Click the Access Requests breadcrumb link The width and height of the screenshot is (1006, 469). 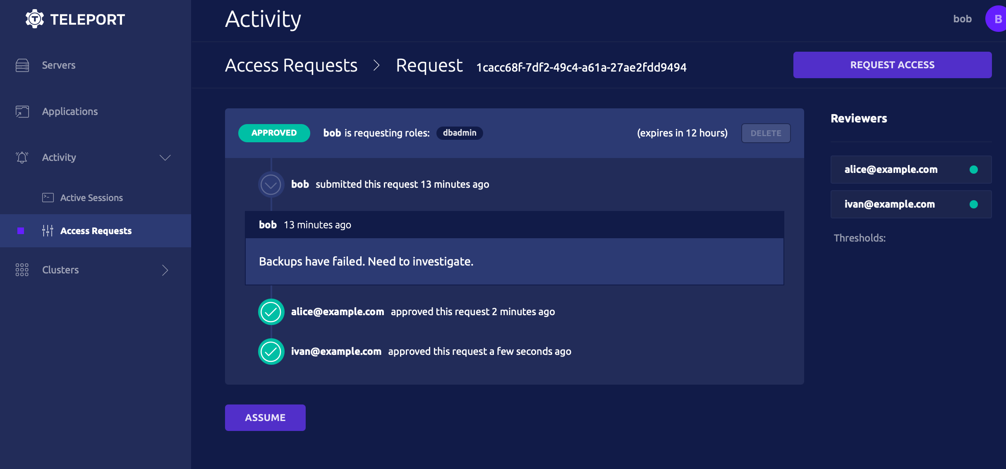pos(291,65)
